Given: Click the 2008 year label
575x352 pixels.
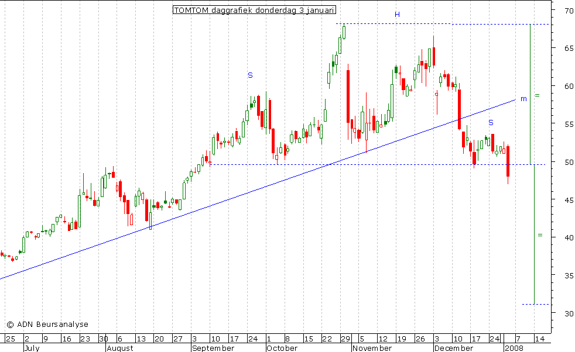Looking at the screenshot, I should pyautogui.click(x=514, y=348).
